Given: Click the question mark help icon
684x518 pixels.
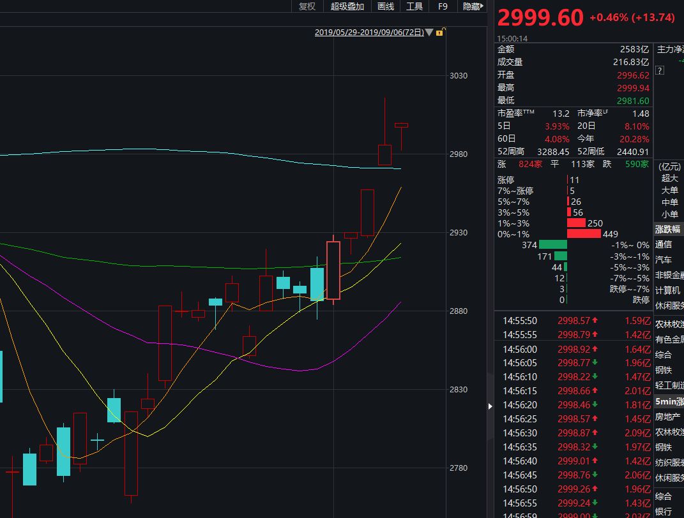Looking at the screenshot, I should 660,71.
